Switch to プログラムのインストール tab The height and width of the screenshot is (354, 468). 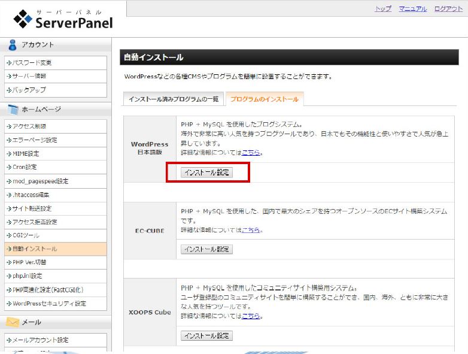pos(265,99)
